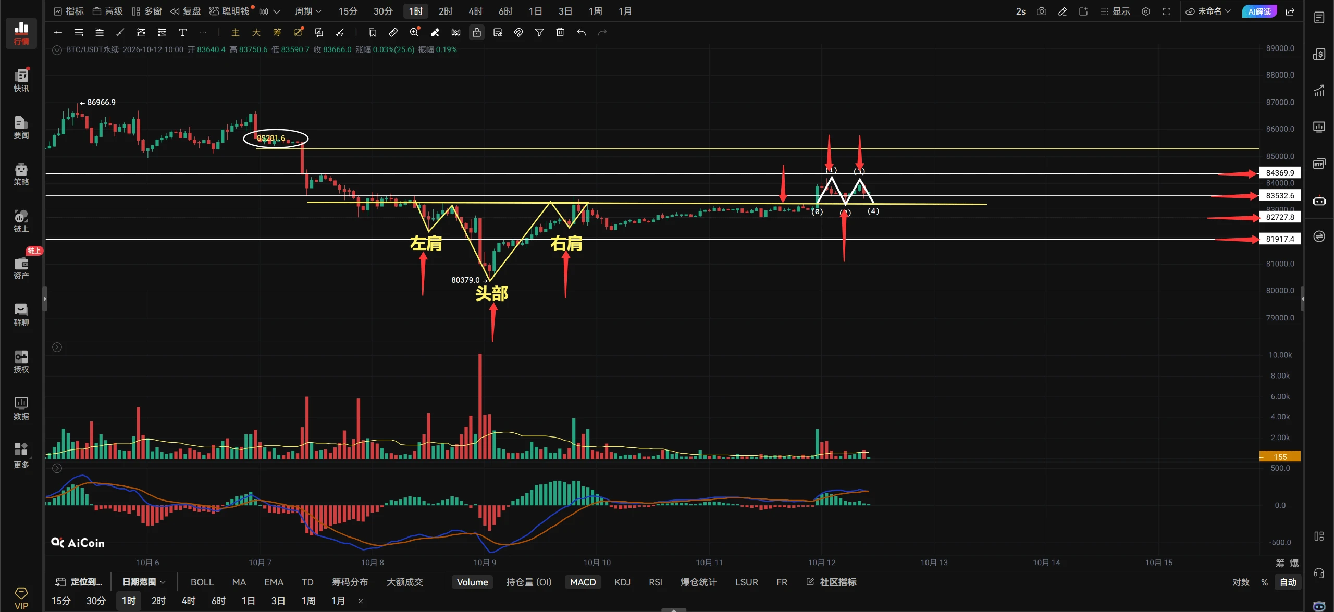Collapse the MACD pane expander circle
The height and width of the screenshot is (612, 1334).
click(x=57, y=468)
